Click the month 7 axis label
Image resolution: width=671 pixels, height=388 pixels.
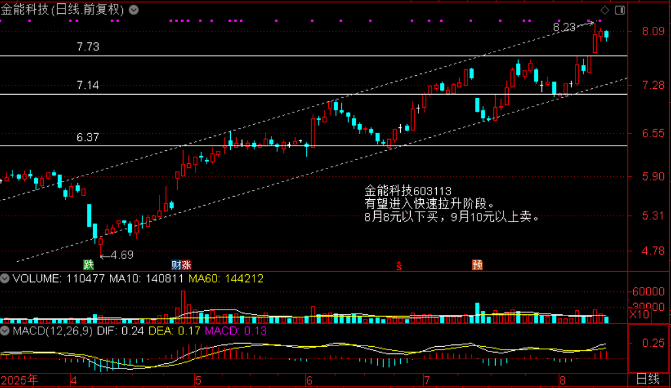pos(426,380)
